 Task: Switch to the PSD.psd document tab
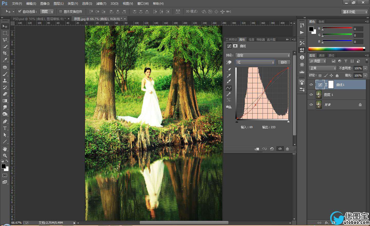pos(39,19)
